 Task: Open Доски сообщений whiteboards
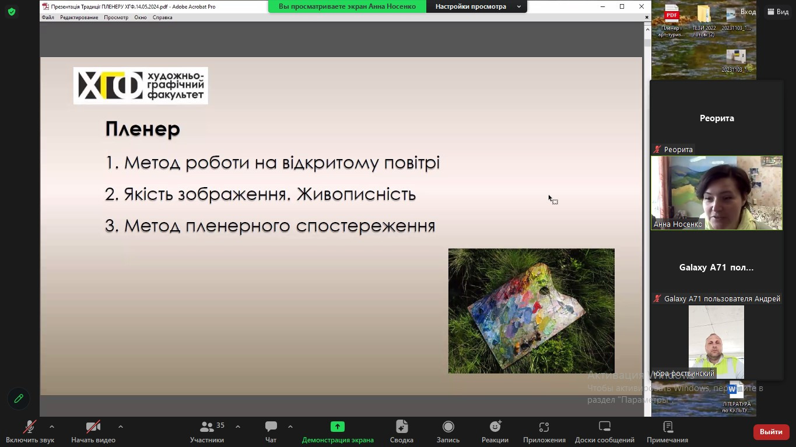tap(605, 432)
